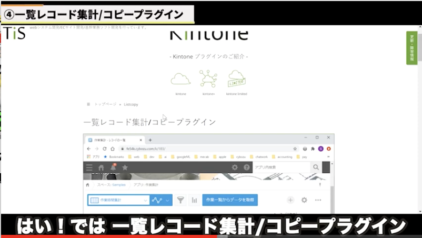Click the アプリ内検索 search field
The height and width of the screenshot is (238, 422).
click(282, 167)
